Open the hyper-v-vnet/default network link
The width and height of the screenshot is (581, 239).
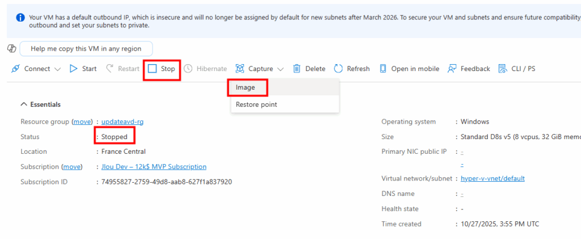(x=492, y=178)
